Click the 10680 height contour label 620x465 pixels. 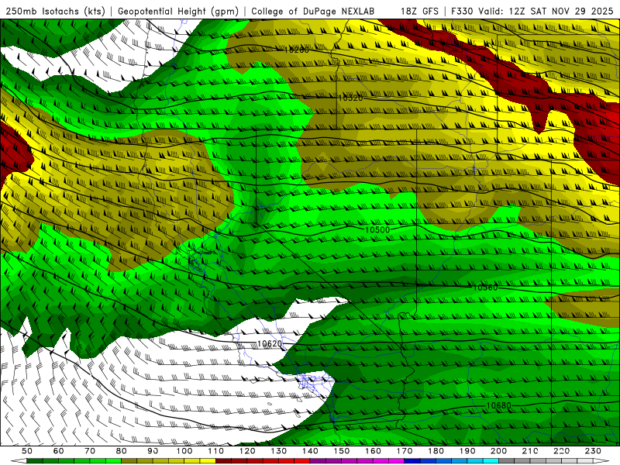click(498, 405)
